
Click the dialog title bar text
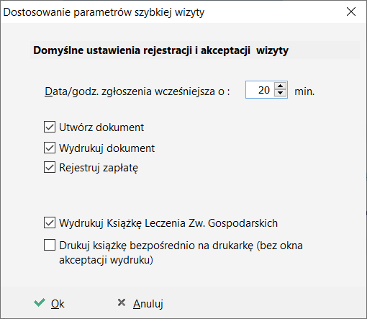[104, 12]
